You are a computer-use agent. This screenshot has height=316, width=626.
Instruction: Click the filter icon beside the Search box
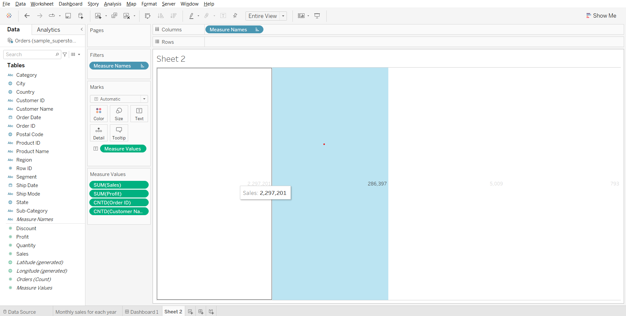[65, 55]
